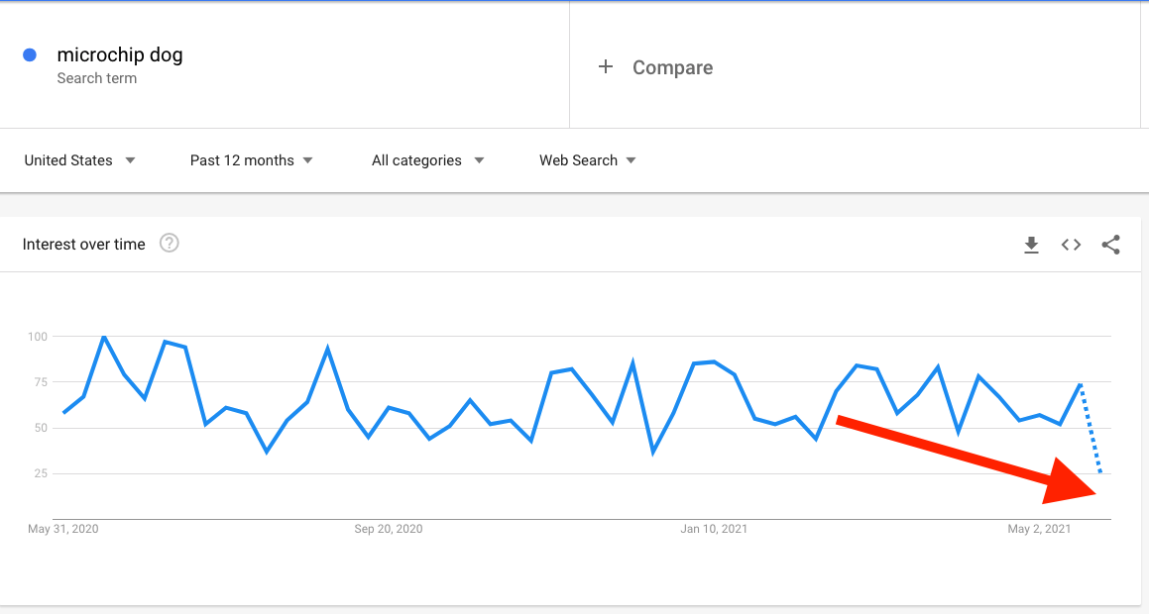Screen dimensions: 1149x614
Task: Click the blue dot beside microchip dog
Action: click(30, 54)
